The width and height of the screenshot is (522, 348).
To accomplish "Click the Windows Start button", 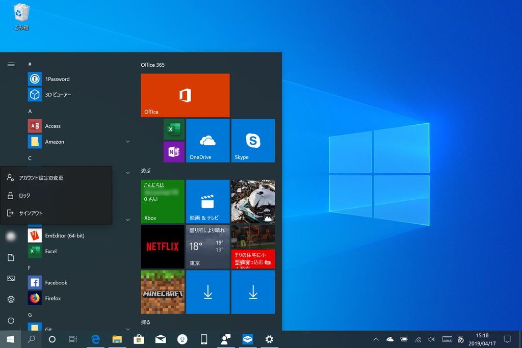I will click(x=10, y=339).
